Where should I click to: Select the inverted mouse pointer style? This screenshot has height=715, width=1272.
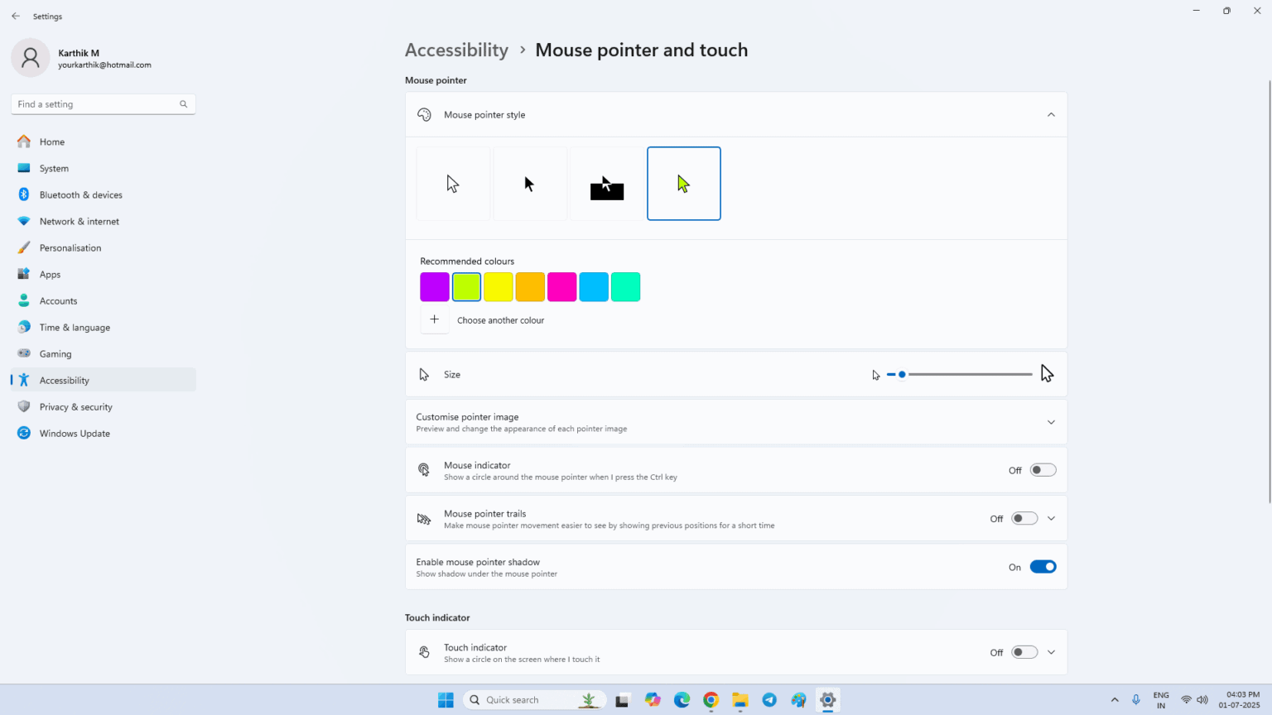tap(607, 183)
